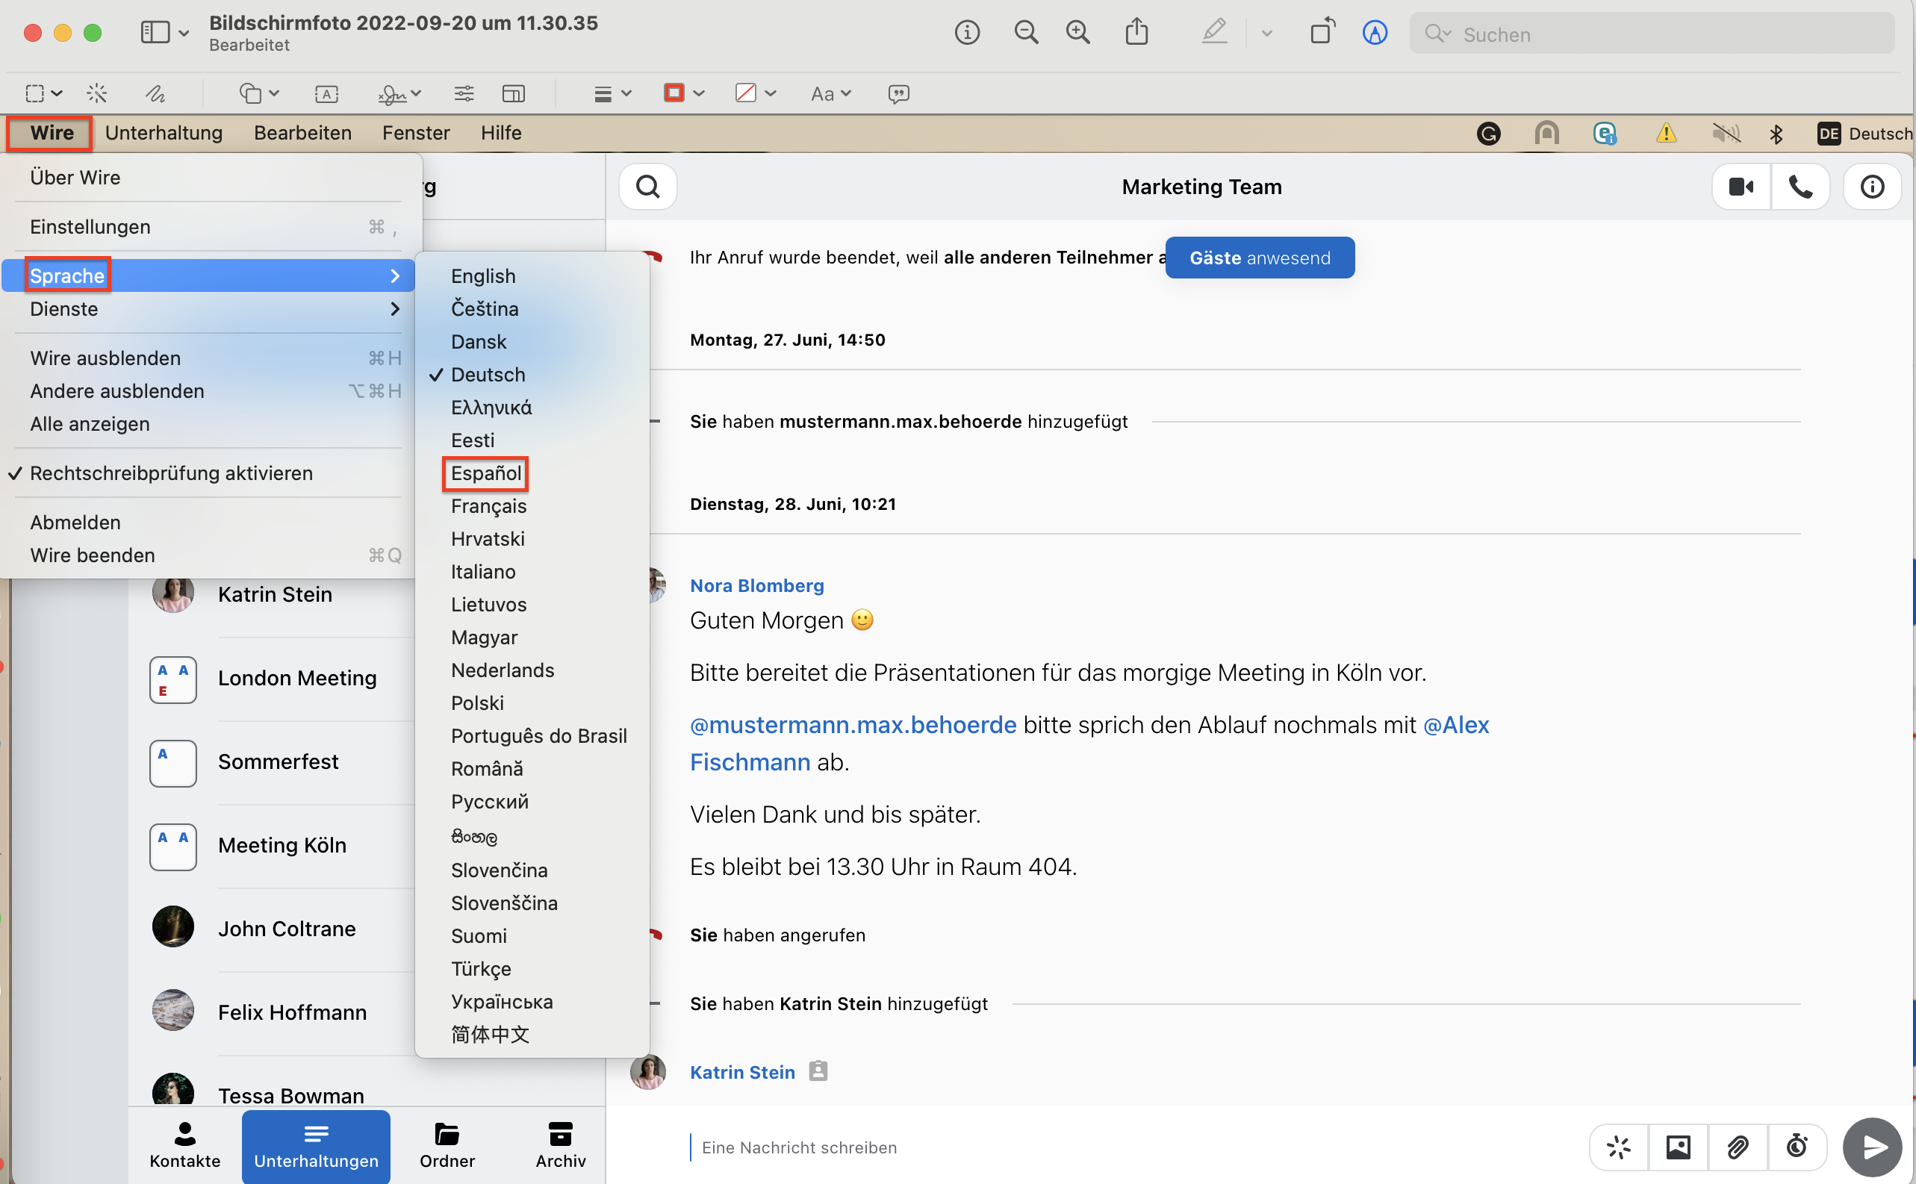
Task: Share the screenshot via share icon
Action: [x=1137, y=32]
